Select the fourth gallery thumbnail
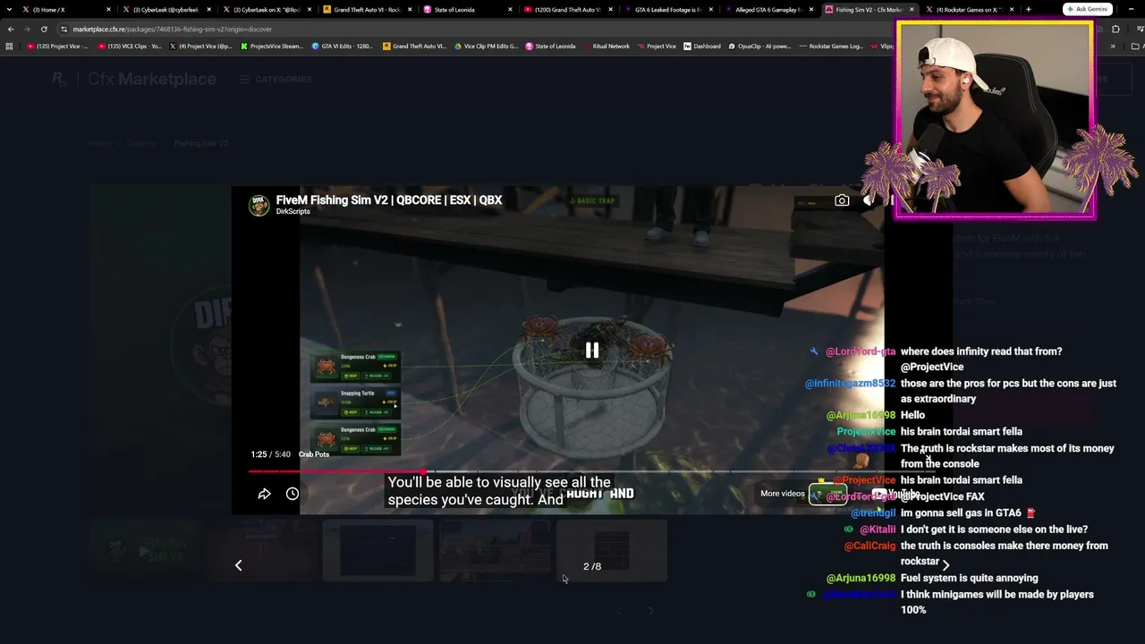The width and height of the screenshot is (1145, 644). click(x=495, y=551)
